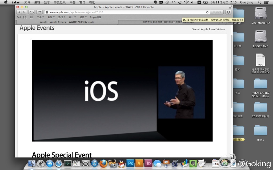Viewport: 273px width, 170px height.
Task: Go forward with Safari's forward arrow
Action: (x=24, y=12)
